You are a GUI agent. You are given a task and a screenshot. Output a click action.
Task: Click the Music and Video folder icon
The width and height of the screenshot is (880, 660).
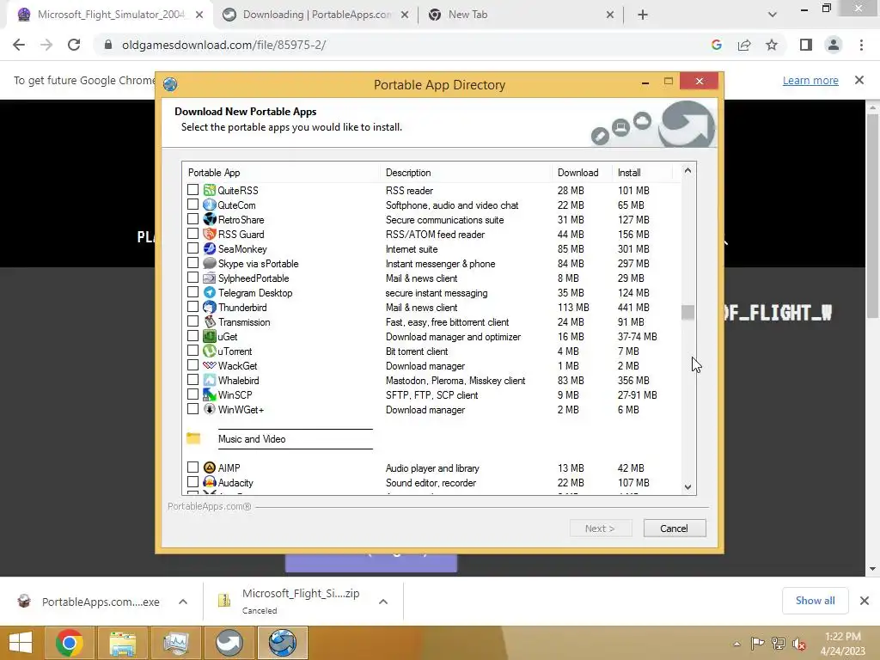[x=193, y=438]
